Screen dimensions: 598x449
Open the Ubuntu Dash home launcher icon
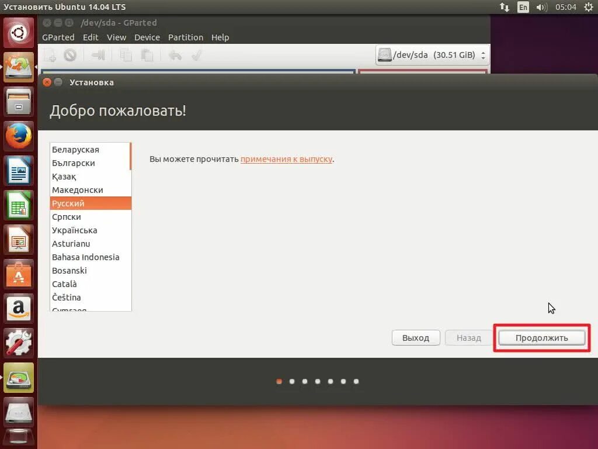[x=18, y=33]
